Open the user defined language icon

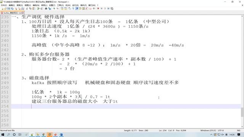tap(80, 8)
